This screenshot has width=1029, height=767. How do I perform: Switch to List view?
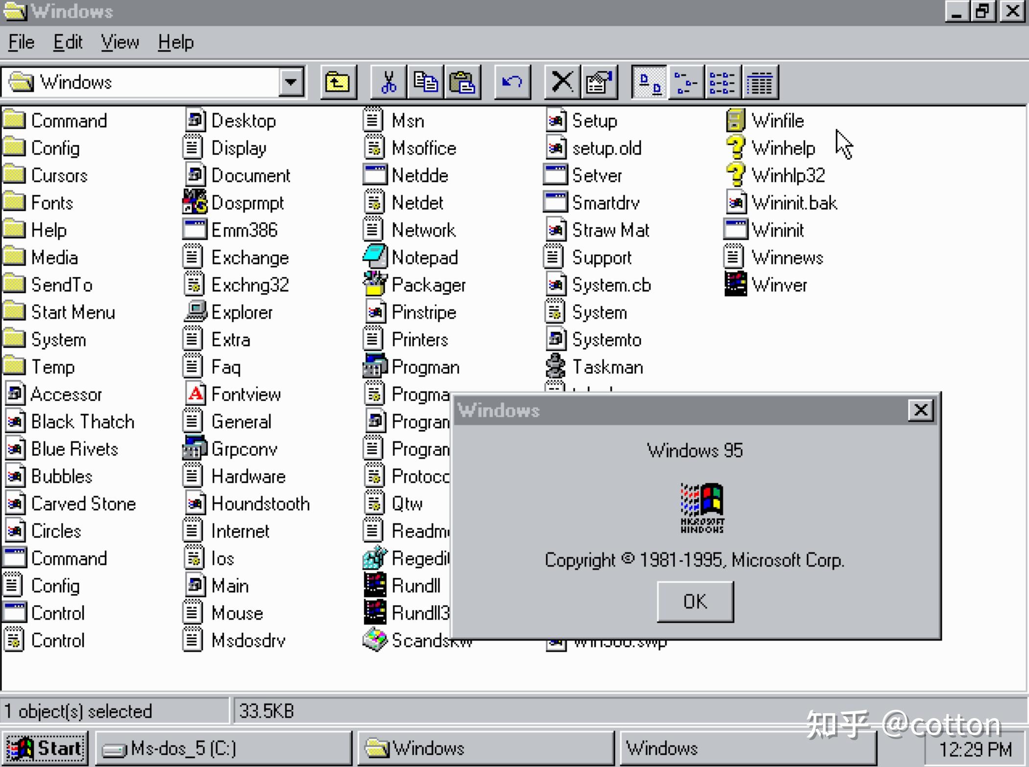point(723,82)
